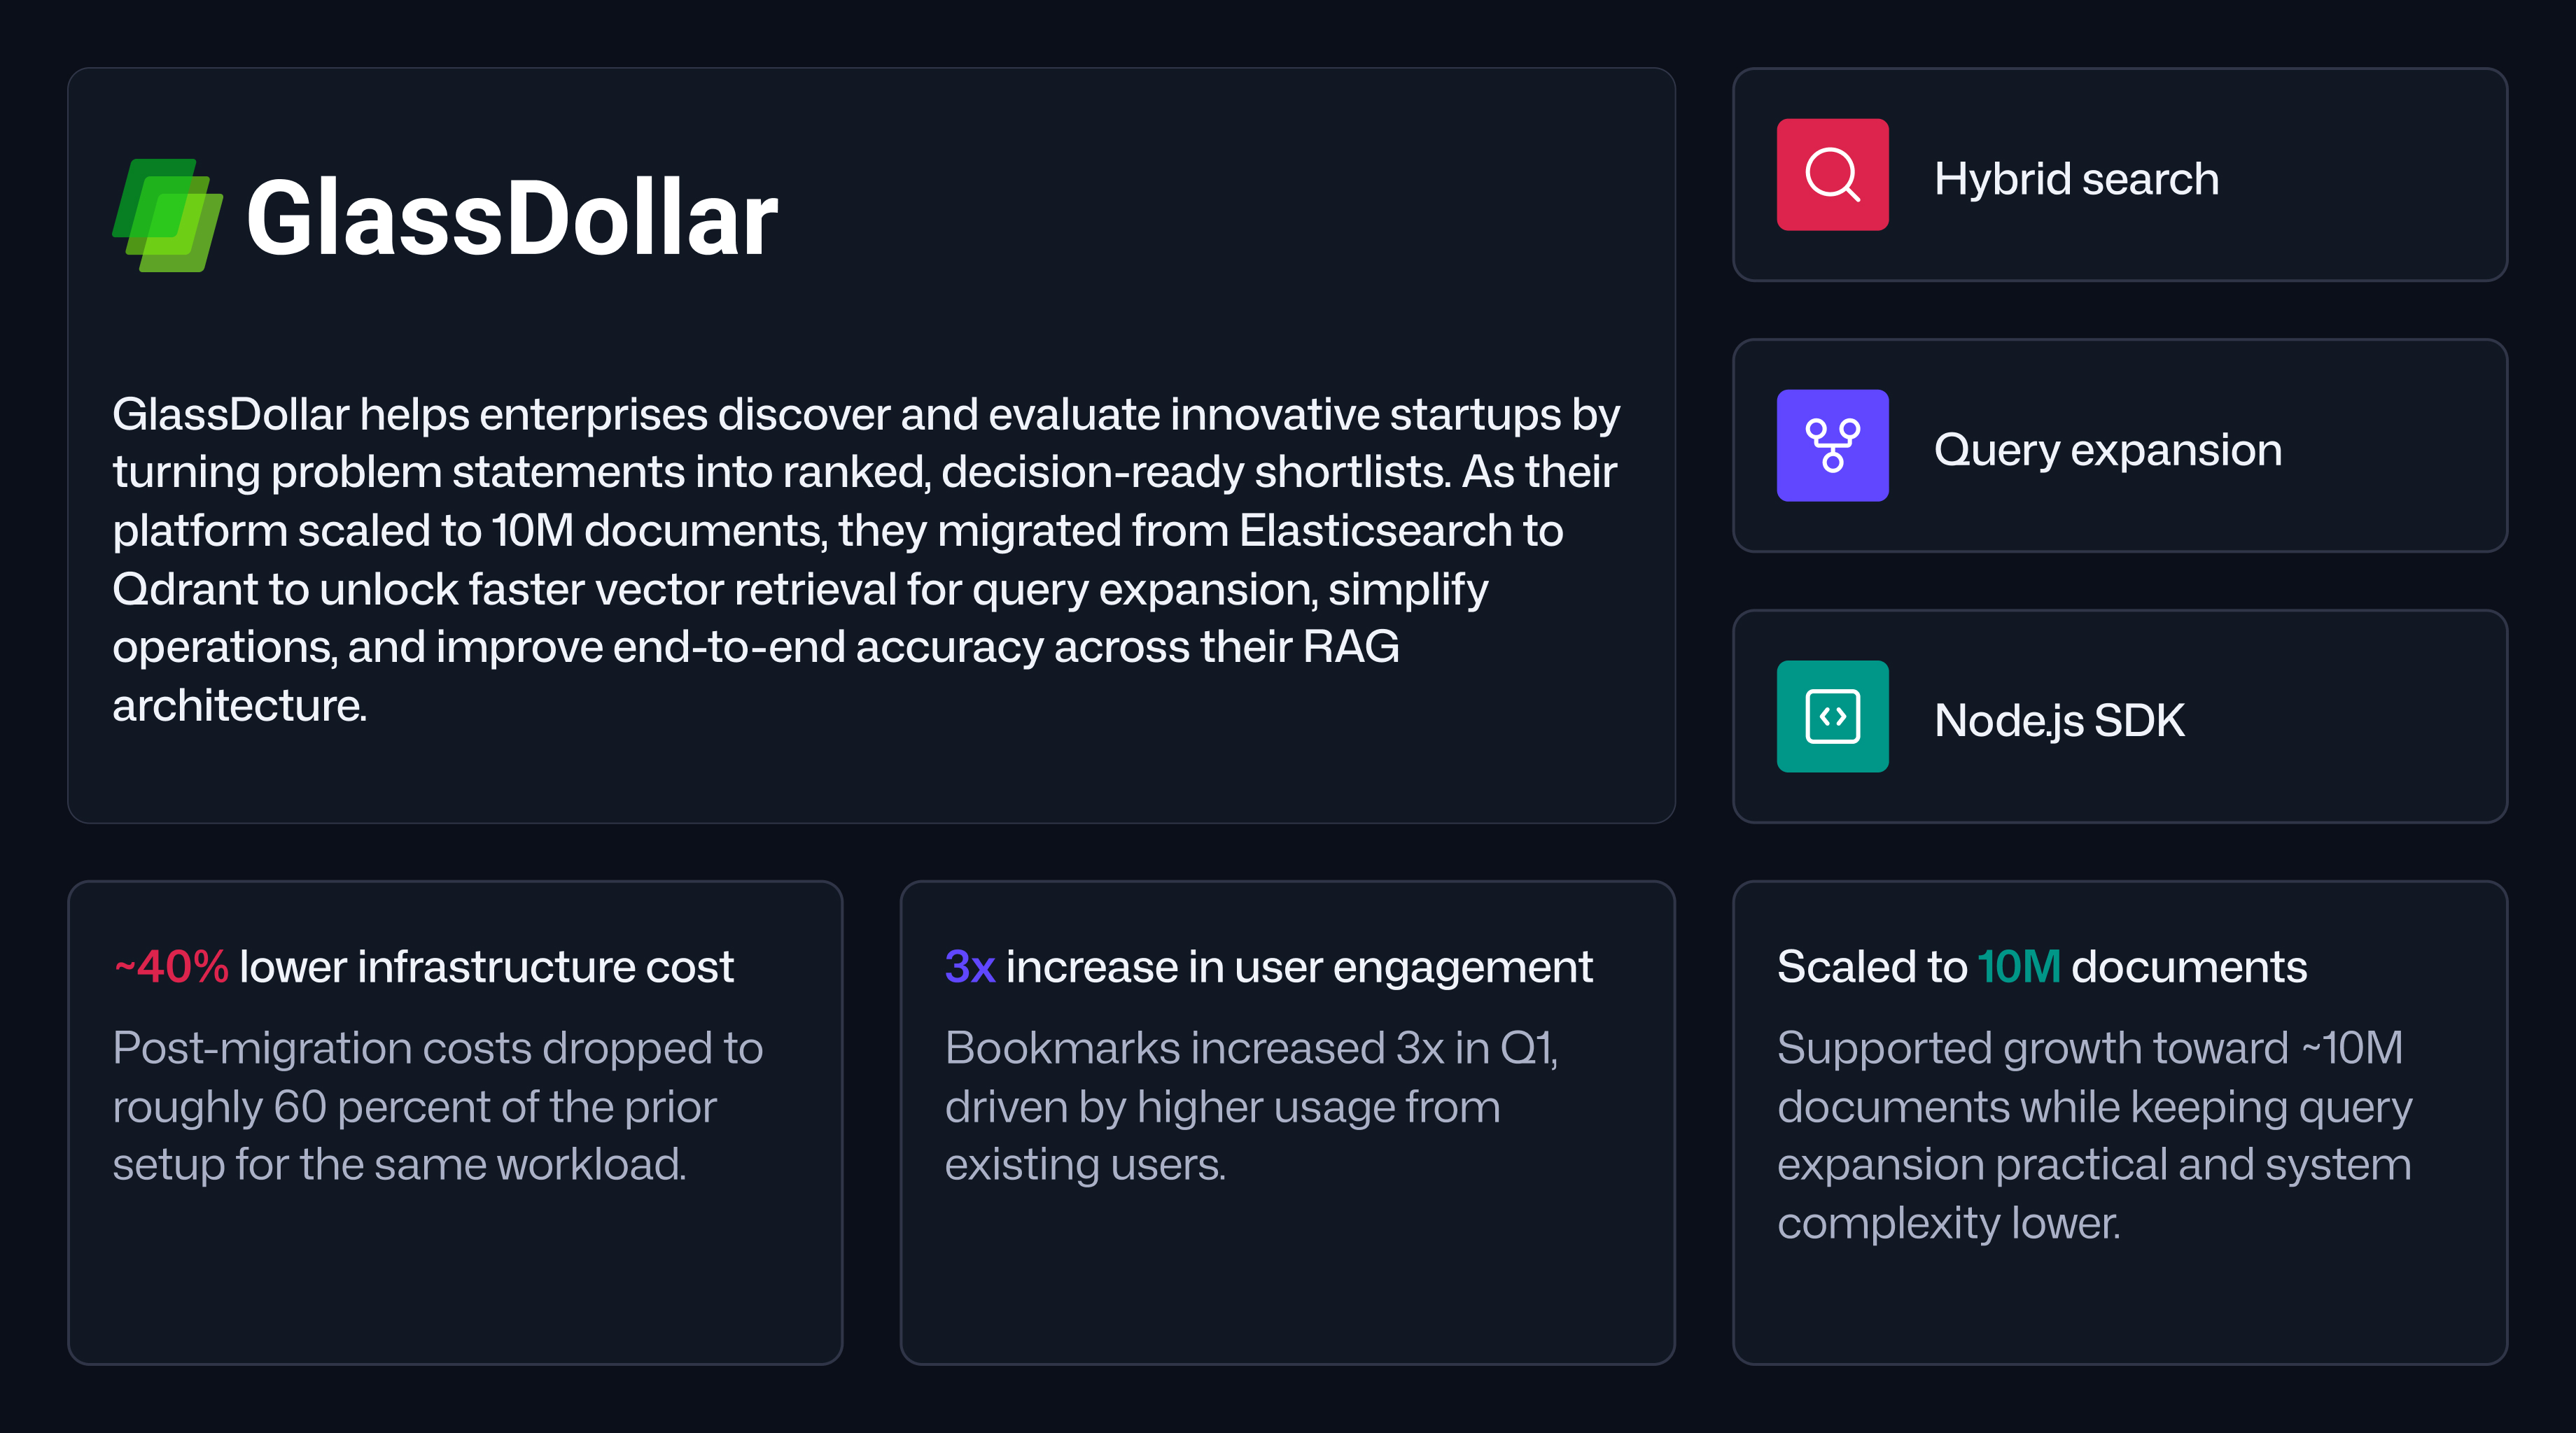Click the red Hybrid search magnifier icon
The width and height of the screenshot is (2576, 1433).
1832,175
